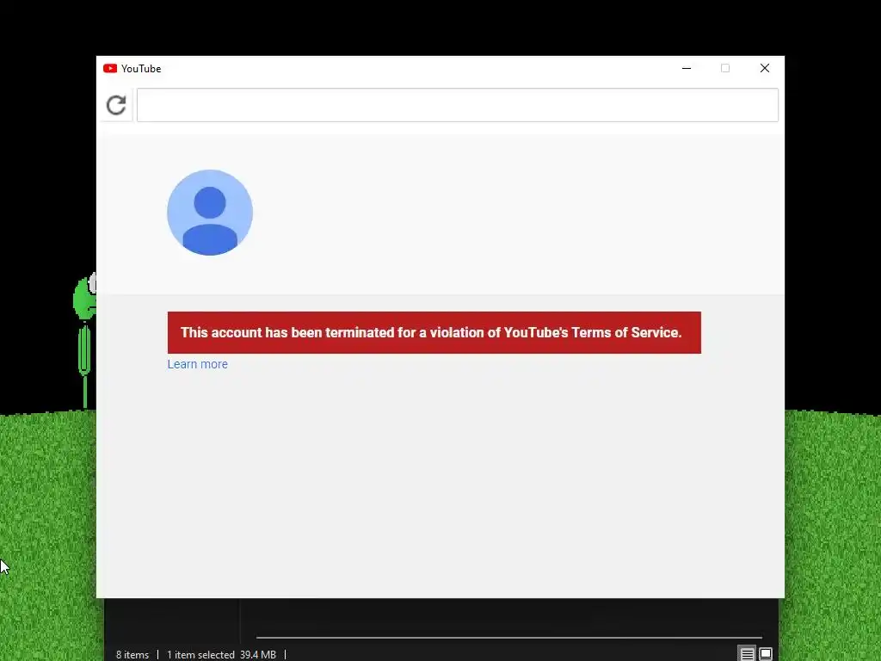This screenshot has width=881, height=661.
Task: Click the red account terminated banner
Action: click(434, 333)
